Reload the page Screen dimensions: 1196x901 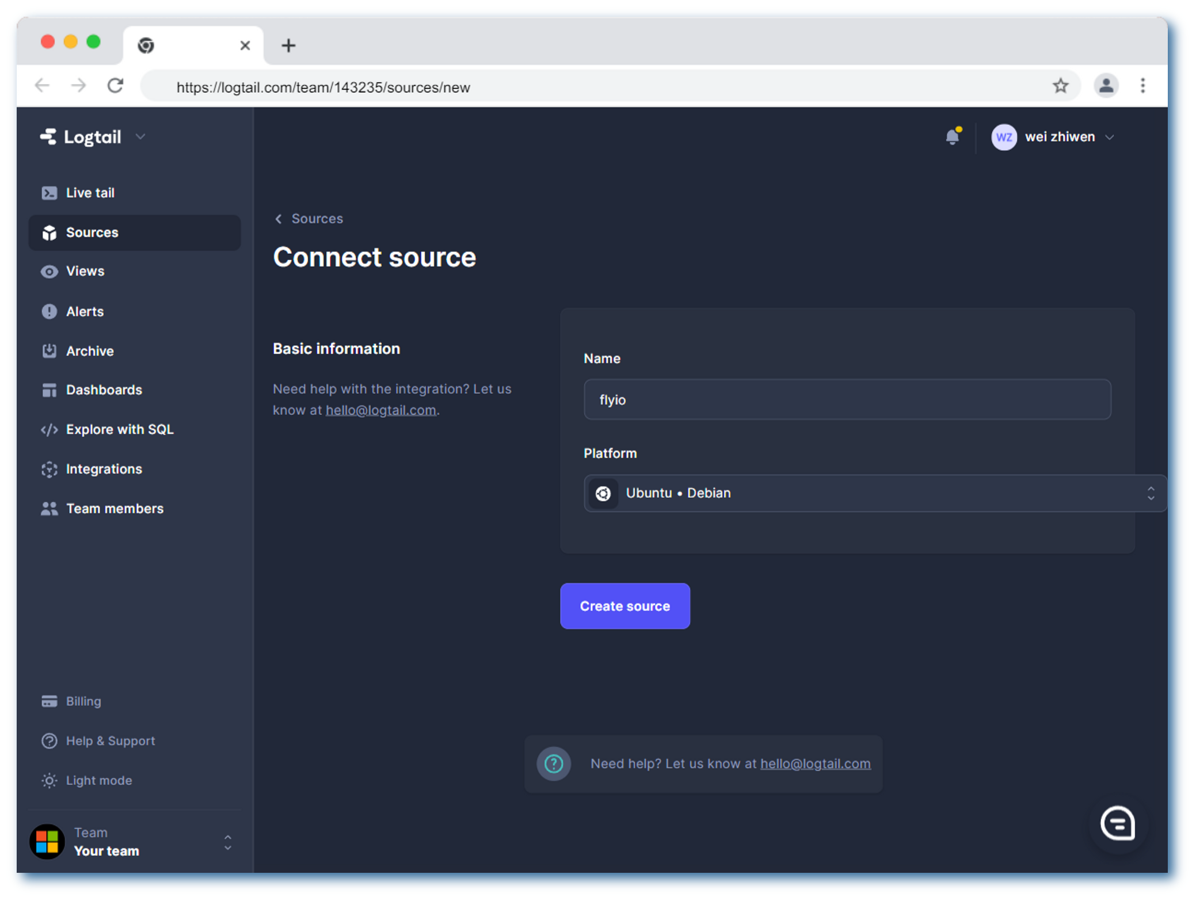click(116, 86)
